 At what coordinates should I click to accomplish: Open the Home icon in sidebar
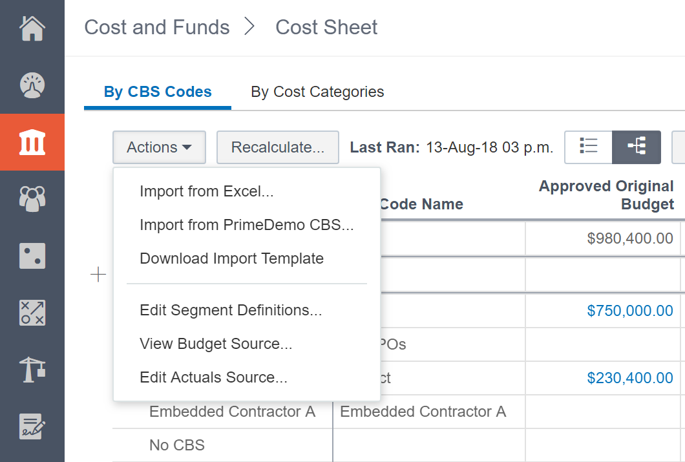click(x=32, y=28)
